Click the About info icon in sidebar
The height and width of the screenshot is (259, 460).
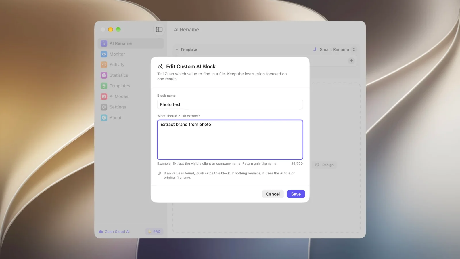(x=104, y=118)
